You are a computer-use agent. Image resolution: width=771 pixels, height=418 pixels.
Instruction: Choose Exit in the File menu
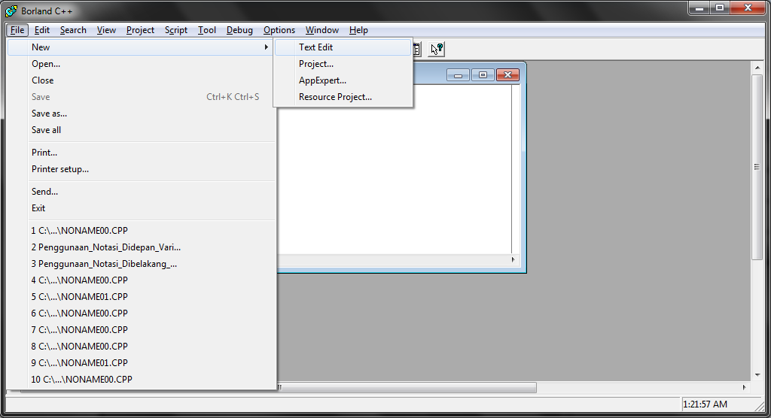tap(141, 208)
